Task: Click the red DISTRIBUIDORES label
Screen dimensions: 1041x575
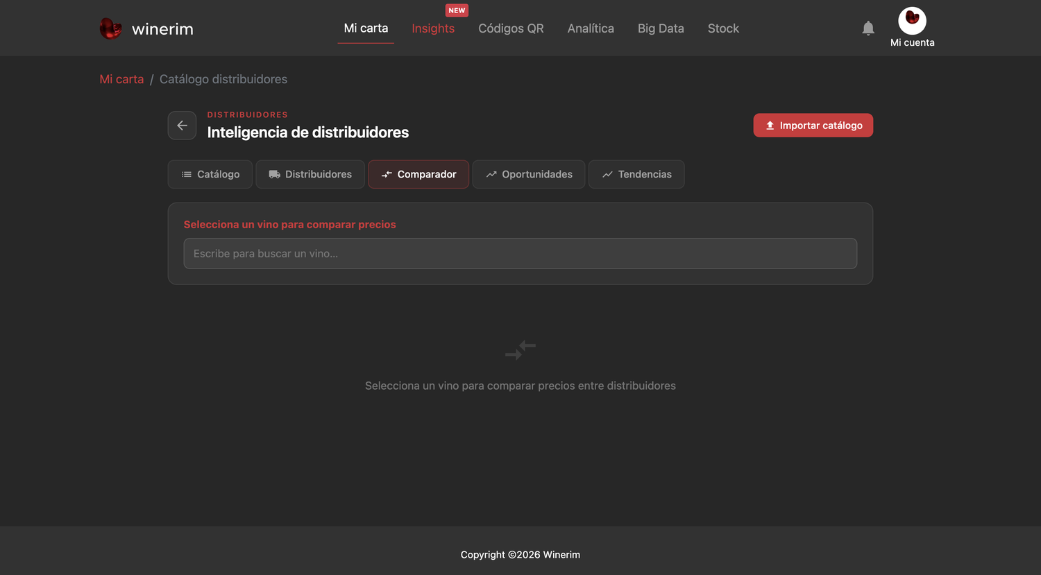Action: [247, 114]
